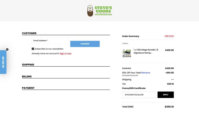
Task: Select the Customer section heading
Action: pyautogui.click(x=29, y=33)
